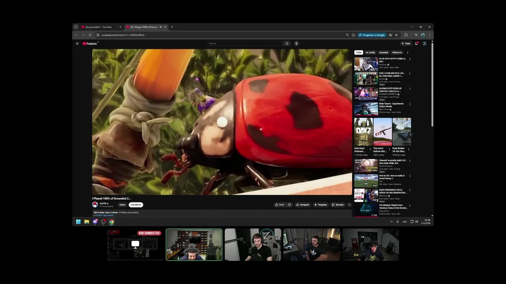Open Google Chrome icon on the taskbar
This screenshot has height=284, width=506.
coord(111,222)
